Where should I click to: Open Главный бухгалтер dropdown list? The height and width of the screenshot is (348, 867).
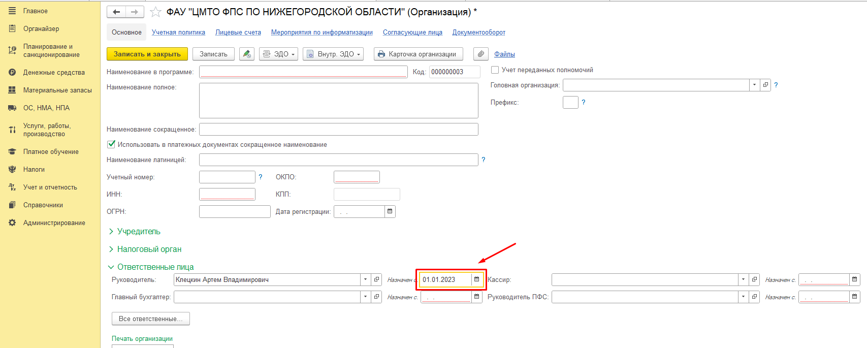click(366, 297)
